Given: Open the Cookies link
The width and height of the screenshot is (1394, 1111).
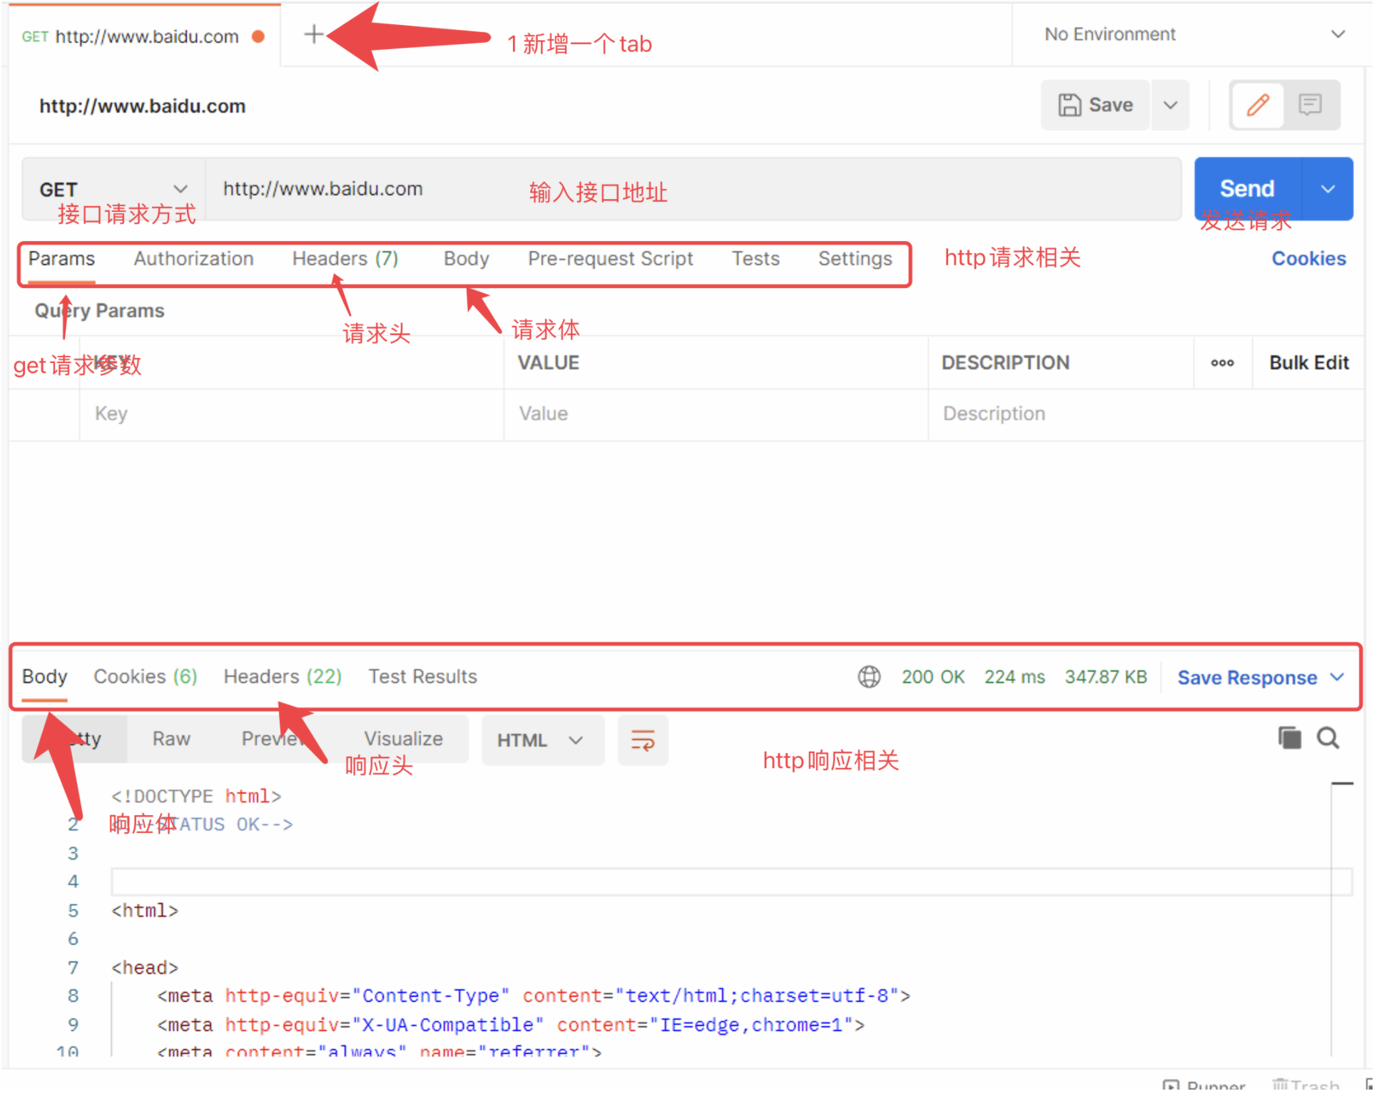Looking at the screenshot, I should coord(1308,258).
